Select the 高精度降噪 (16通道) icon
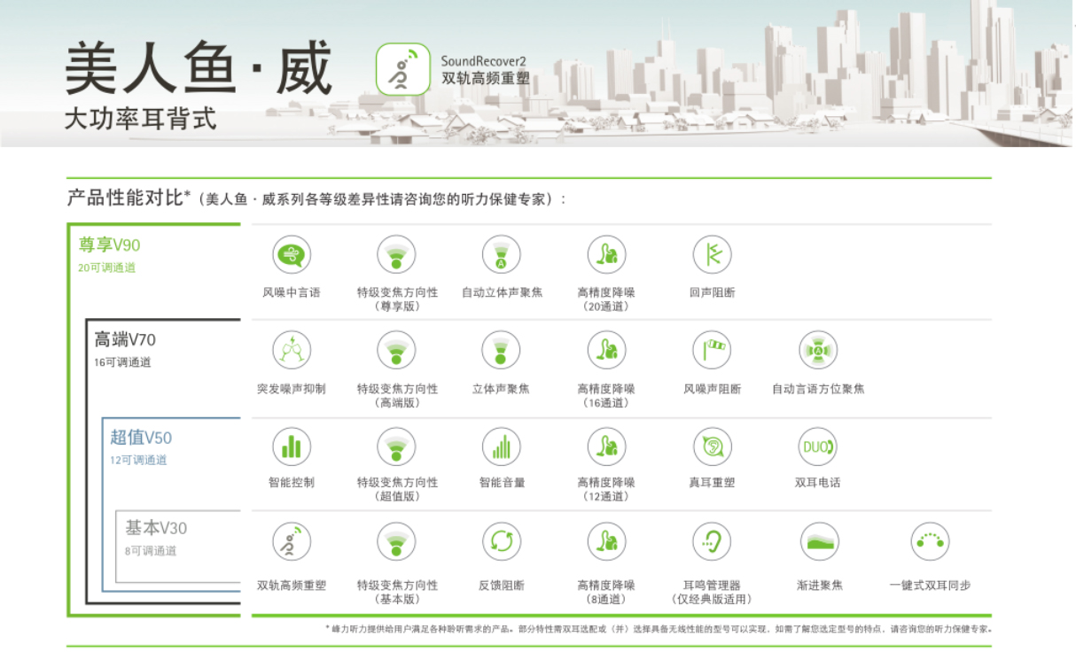Viewport: 1076px width, 652px height. click(606, 351)
